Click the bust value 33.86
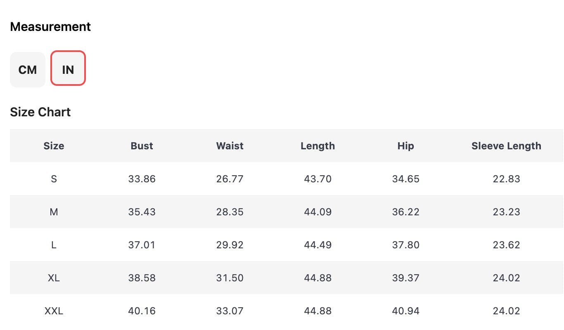Screen dimensions: 564x330 (x=142, y=179)
